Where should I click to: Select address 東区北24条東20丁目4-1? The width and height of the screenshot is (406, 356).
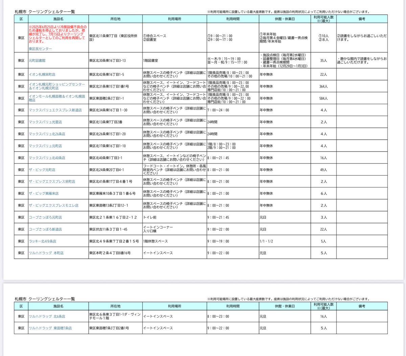[x=107, y=170]
